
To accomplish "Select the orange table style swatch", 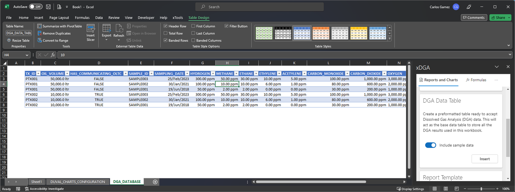I will coord(321,33).
